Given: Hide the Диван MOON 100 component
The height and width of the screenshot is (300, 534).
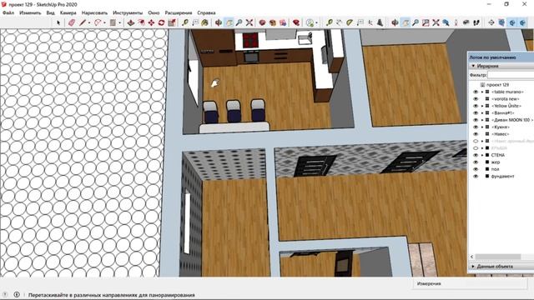Looking at the screenshot, I should coord(476,120).
